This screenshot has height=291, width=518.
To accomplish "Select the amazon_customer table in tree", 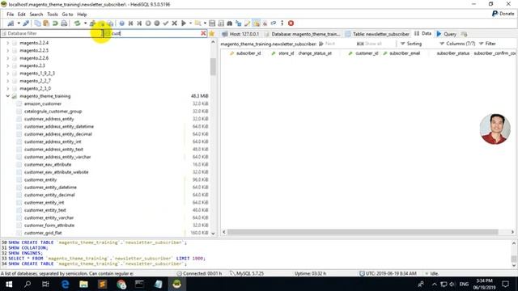I will coord(43,103).
